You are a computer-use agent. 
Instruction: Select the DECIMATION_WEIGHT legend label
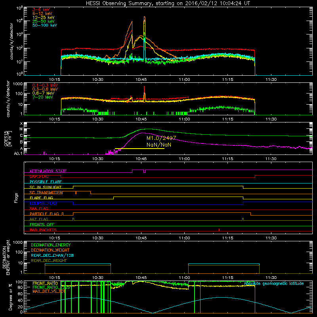[50, 250]
